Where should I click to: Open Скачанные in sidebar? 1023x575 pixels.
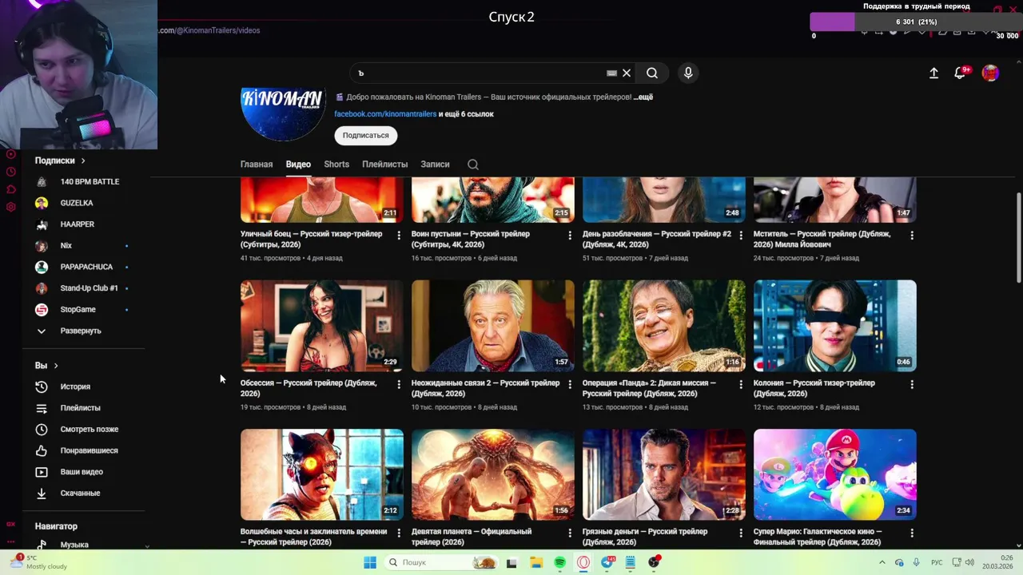coord(80,494)
